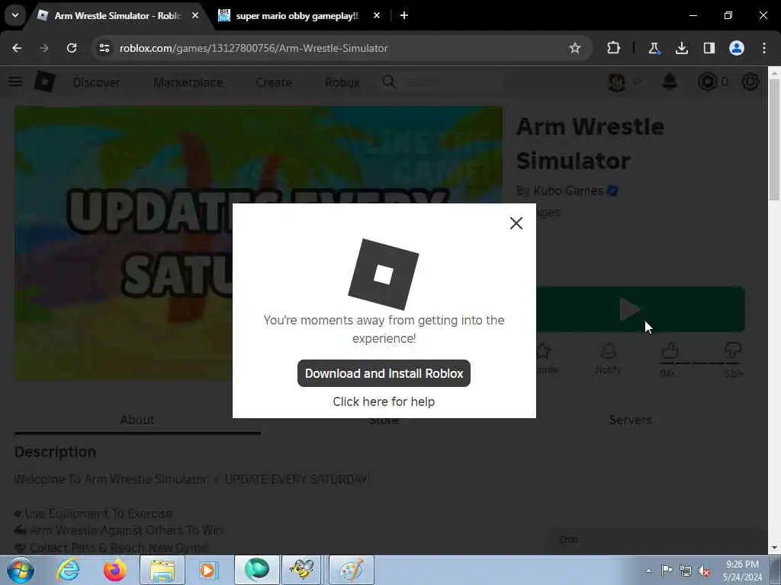Toggle Notify bell for the game
Viewport: 781px width, 585px height.
tap(608, 359)
